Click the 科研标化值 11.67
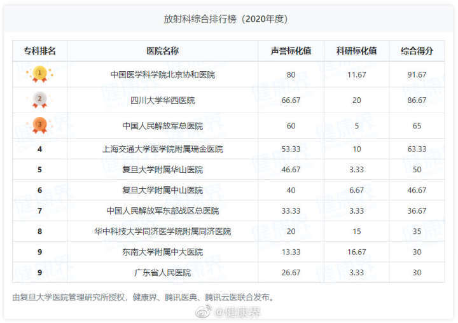This screenshot has height=323, width=458. click(x=357, y=75)
